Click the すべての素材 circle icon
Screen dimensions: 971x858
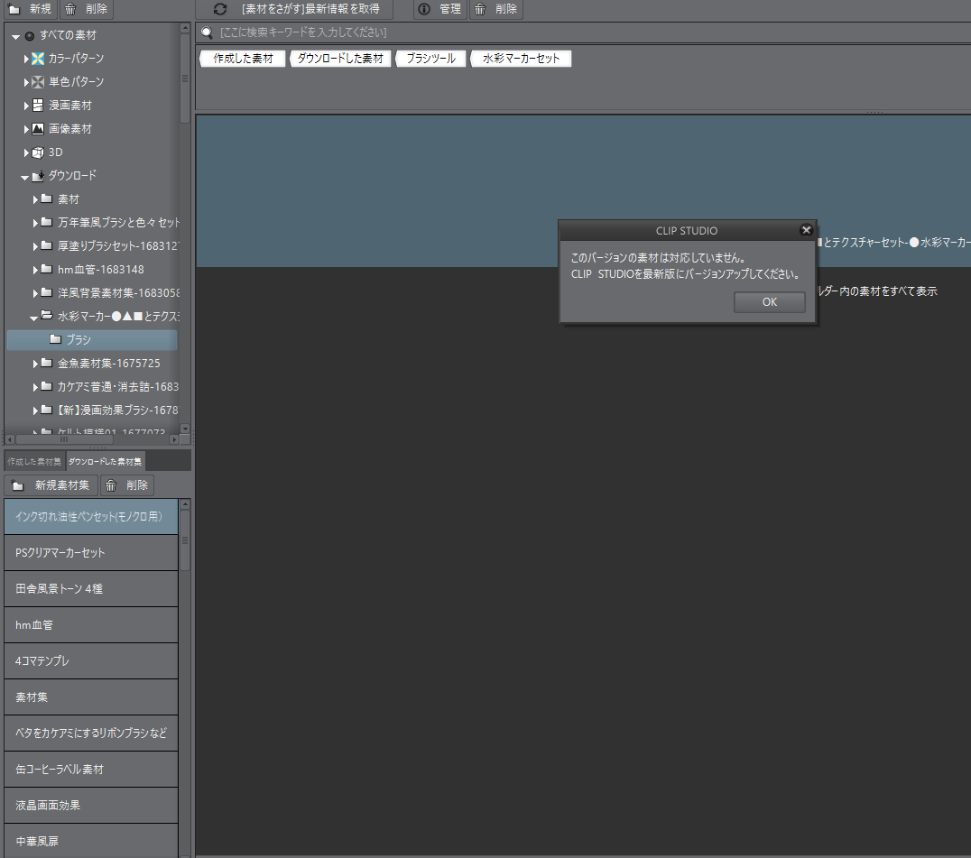tap(29, 36)
